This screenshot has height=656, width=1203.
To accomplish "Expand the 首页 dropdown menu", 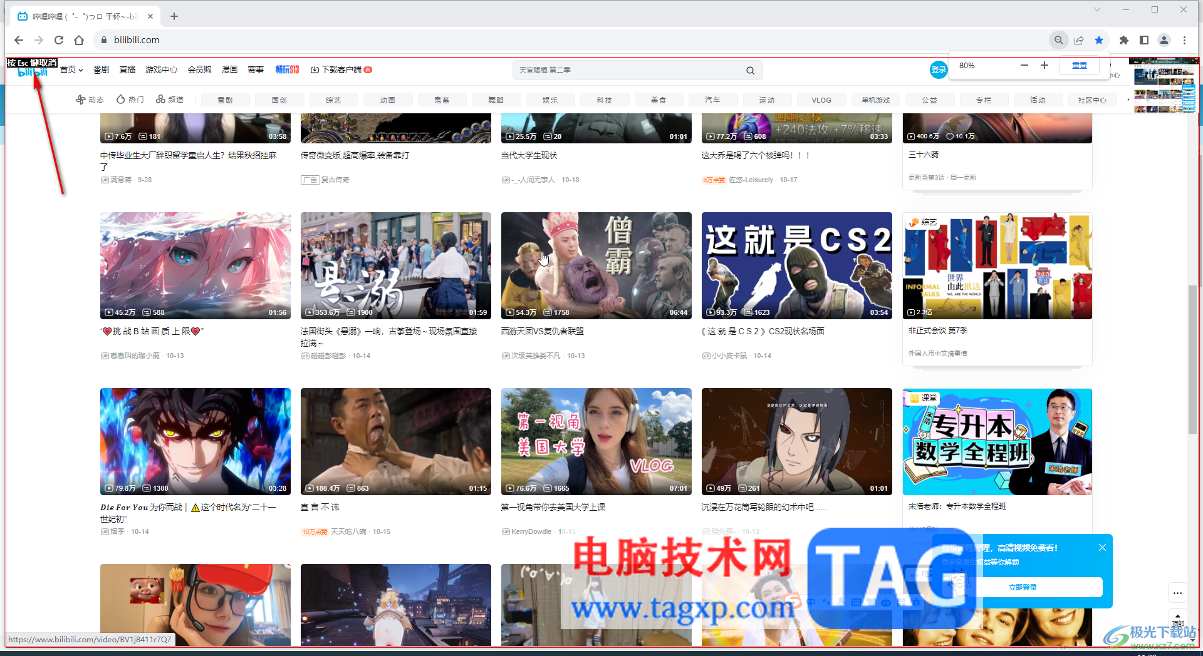I will (71, 69).
